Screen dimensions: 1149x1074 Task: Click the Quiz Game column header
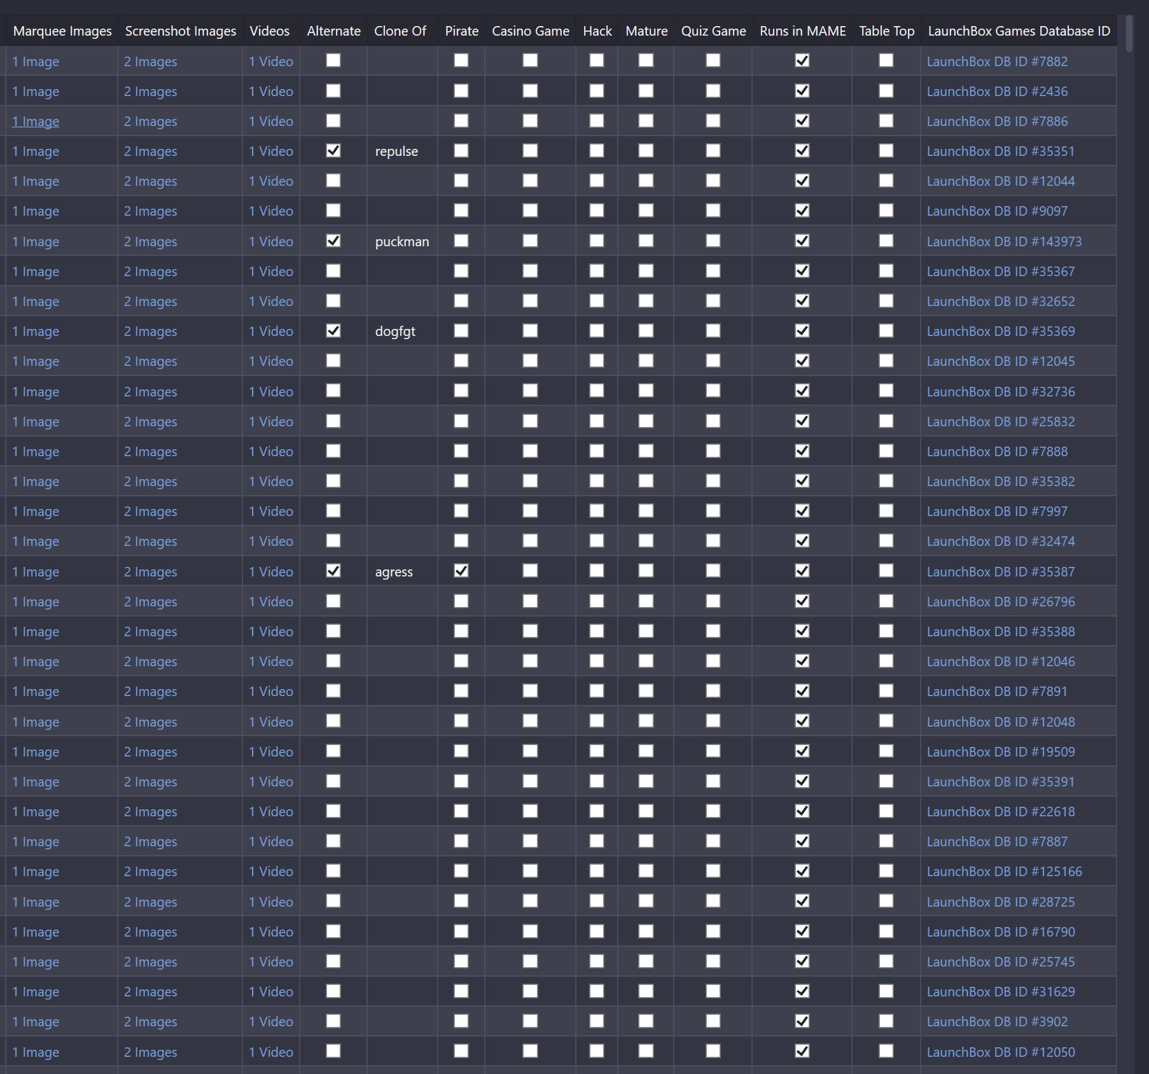pos(714,31)
